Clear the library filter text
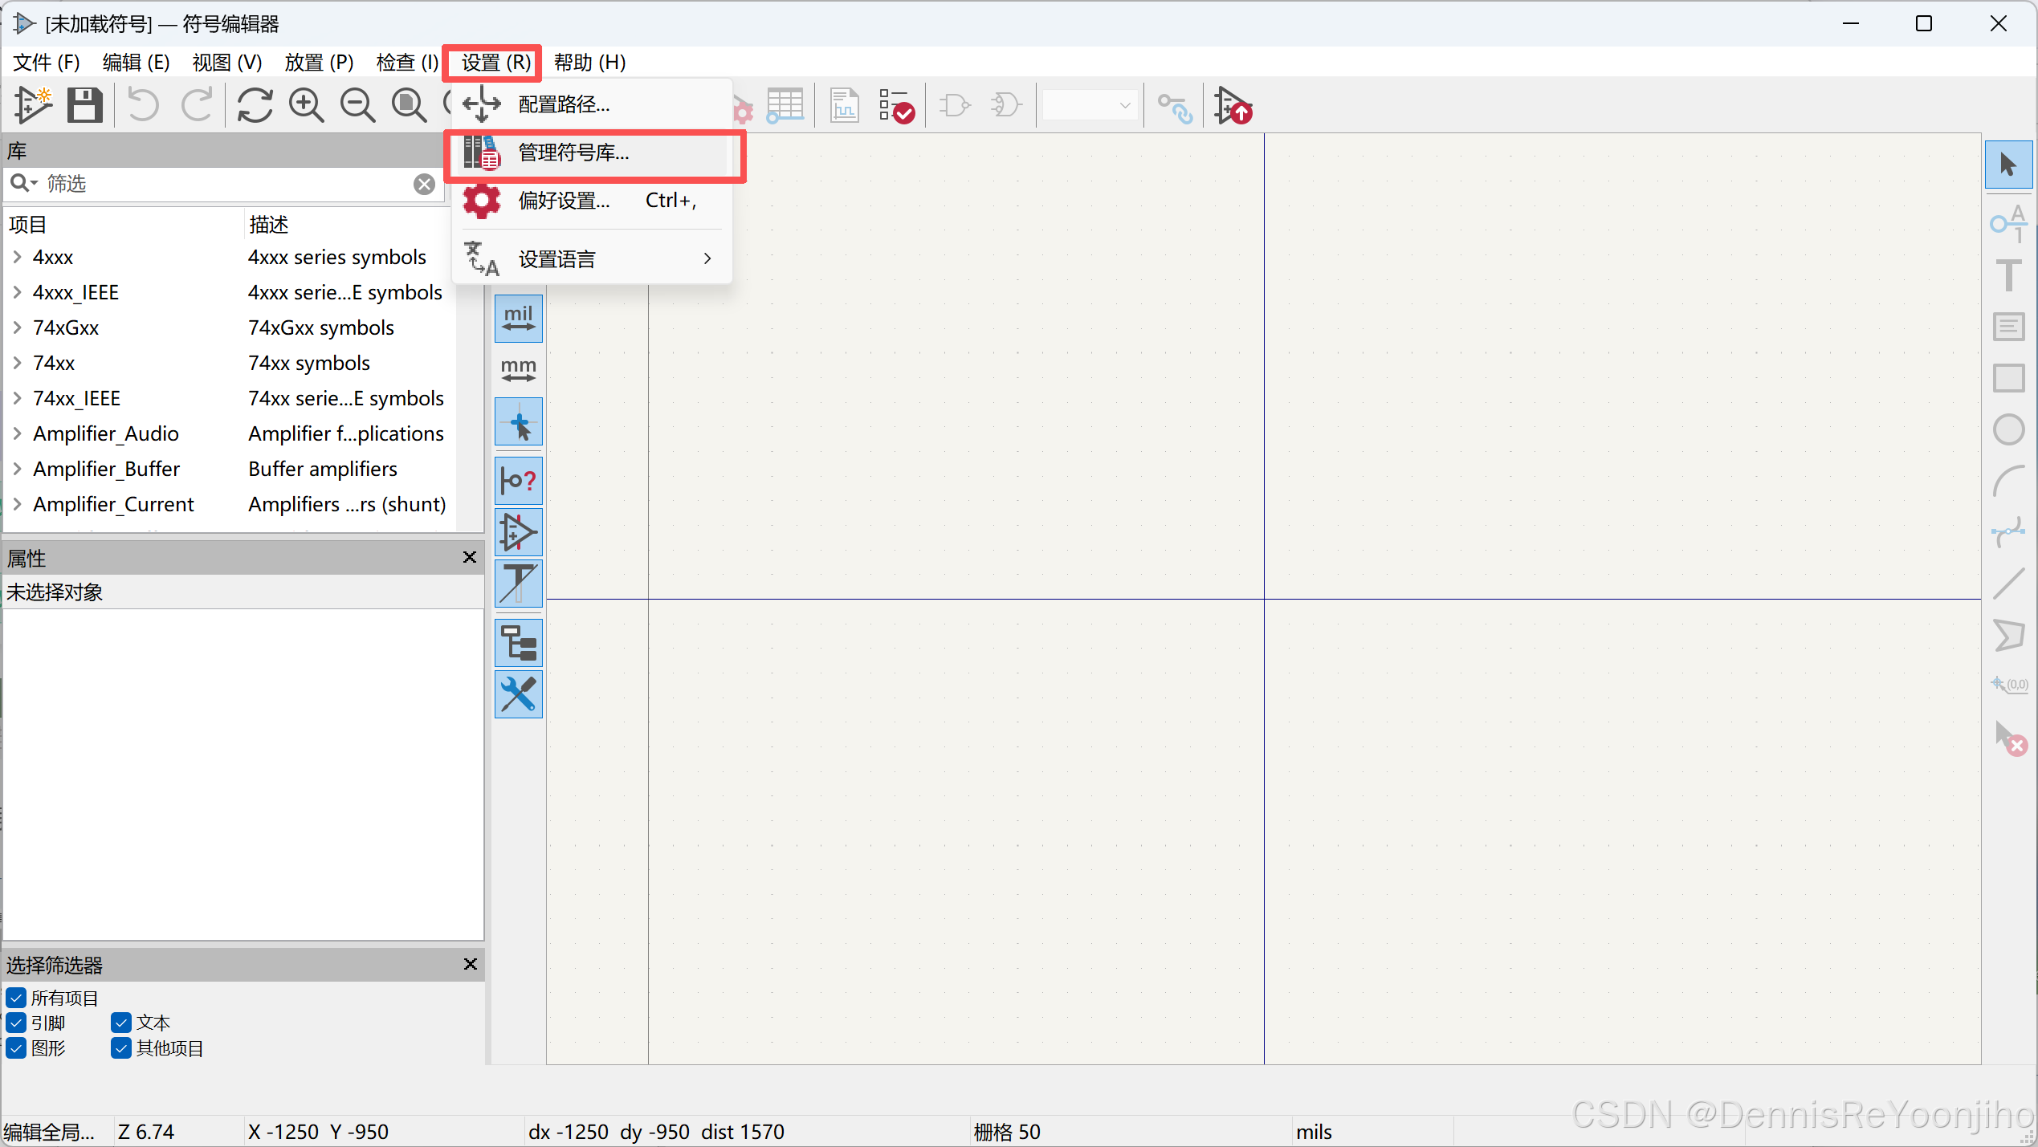The width and height of the screenshot is (2038, 1147). click(424, 184)
